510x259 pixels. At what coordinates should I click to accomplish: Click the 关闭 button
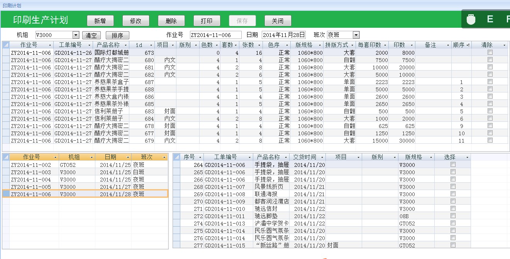[278, 21]
